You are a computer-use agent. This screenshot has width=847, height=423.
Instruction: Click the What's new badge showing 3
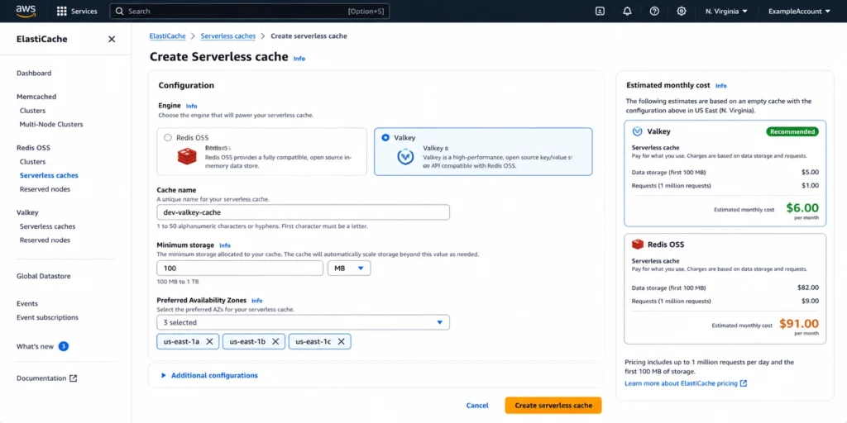tap(63, 346)
